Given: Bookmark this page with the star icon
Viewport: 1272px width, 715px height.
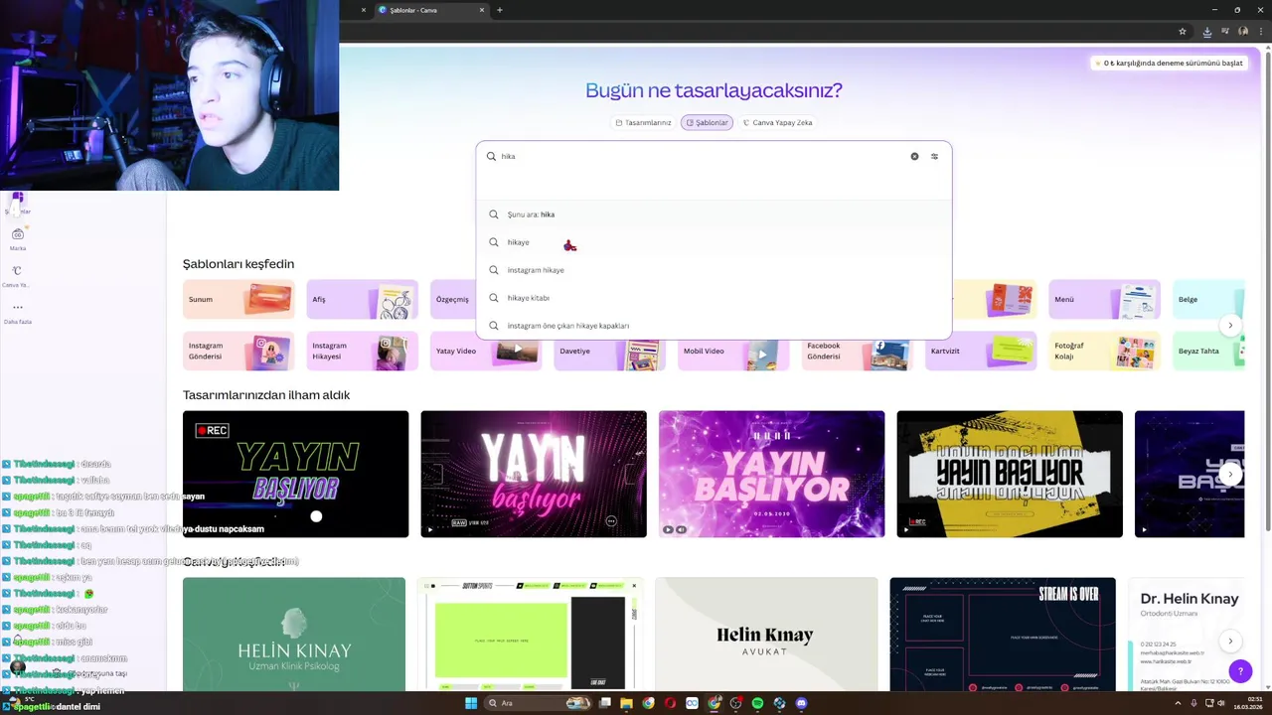Looking at the screenshot, I should 1183,31.
